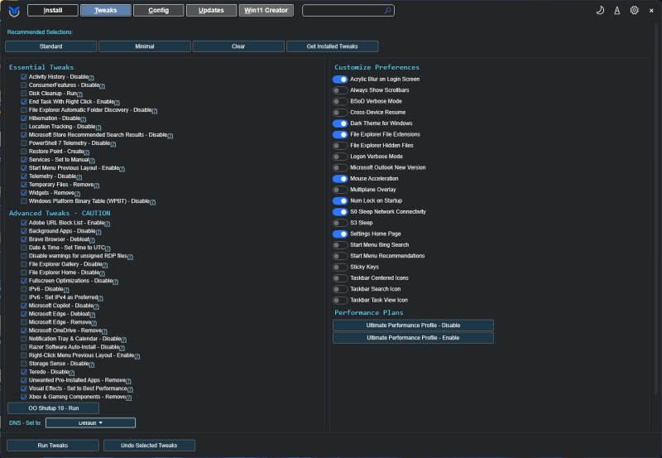Viewport: 662px width, 458px height.
Task: Click the Advanced Tweaks - CAUTION heading
Action: click(60, 213)
